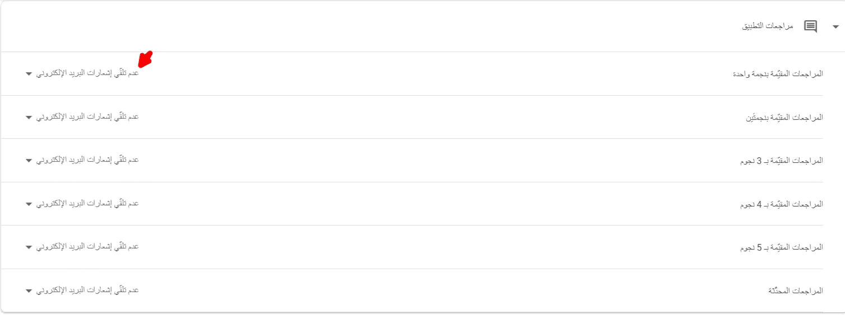Click the dropdown arrow for 5-star reviews

click(29, 247)
